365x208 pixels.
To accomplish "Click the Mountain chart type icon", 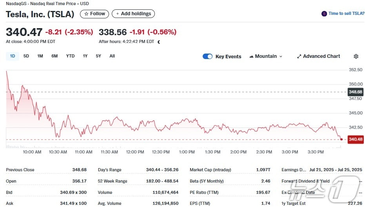I will pos(251,56).
